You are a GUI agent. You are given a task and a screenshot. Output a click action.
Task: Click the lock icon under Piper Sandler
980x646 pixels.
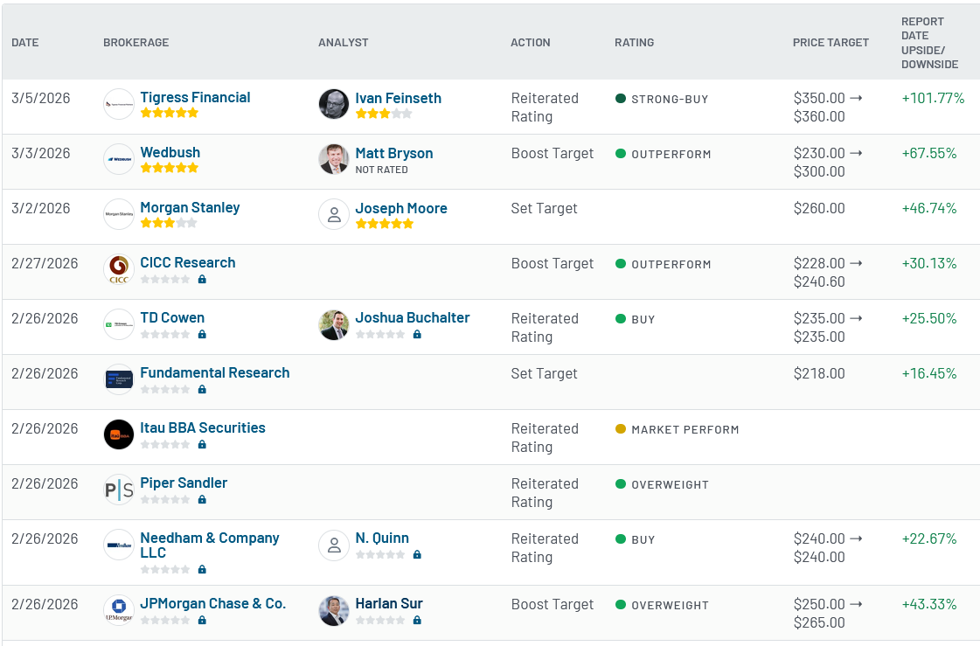[x=202, y=499]
